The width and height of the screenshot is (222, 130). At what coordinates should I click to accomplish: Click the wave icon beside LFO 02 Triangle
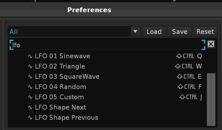point(30,66)
